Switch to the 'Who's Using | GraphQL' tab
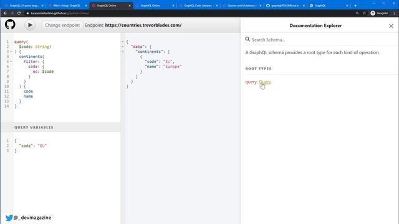Viewport: 399px width, 224px height. point(67,6)
